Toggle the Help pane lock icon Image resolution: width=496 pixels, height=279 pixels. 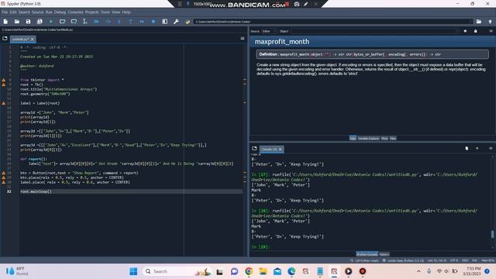point(475,31)
